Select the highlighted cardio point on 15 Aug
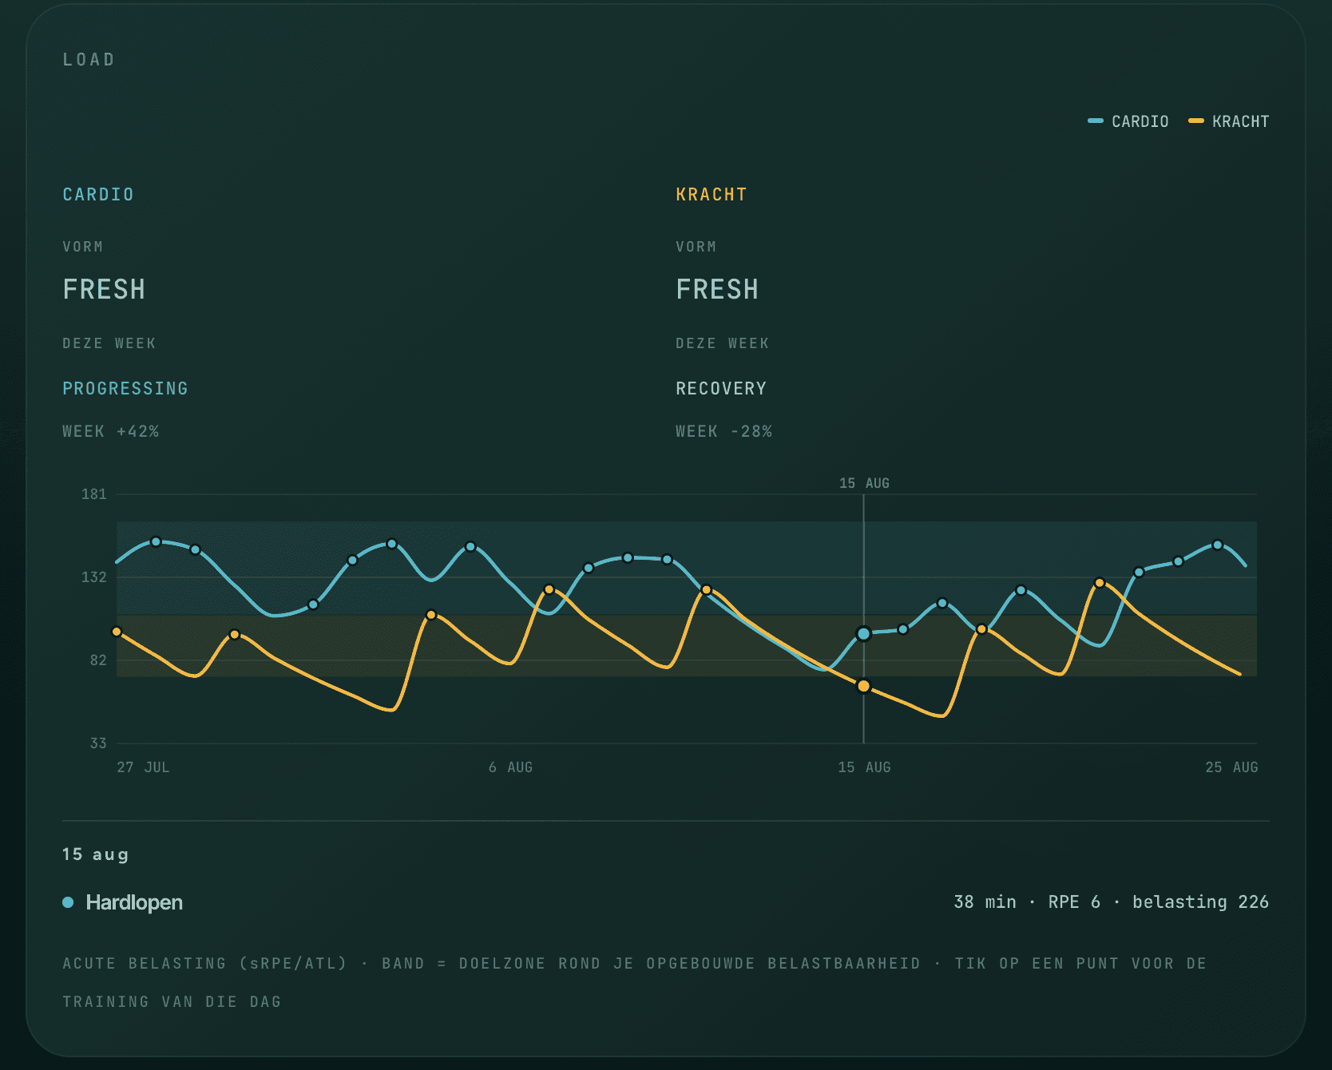Image resolution: width=1332 pixels, height=1070 pixels. coord(863,634)
